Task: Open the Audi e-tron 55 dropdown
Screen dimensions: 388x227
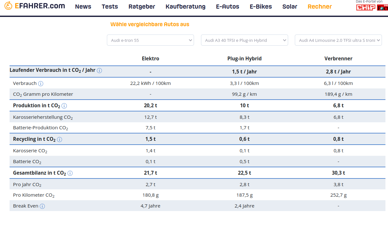Action: coord(150,40)
